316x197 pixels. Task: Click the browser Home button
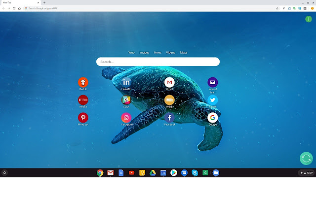point(19,8)
